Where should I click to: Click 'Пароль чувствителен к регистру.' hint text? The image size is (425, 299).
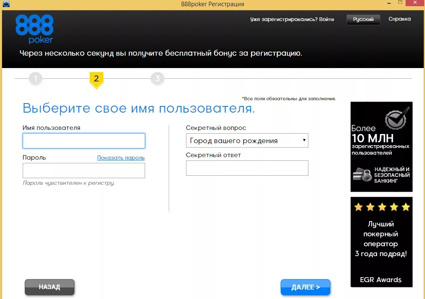coord(69,183)
